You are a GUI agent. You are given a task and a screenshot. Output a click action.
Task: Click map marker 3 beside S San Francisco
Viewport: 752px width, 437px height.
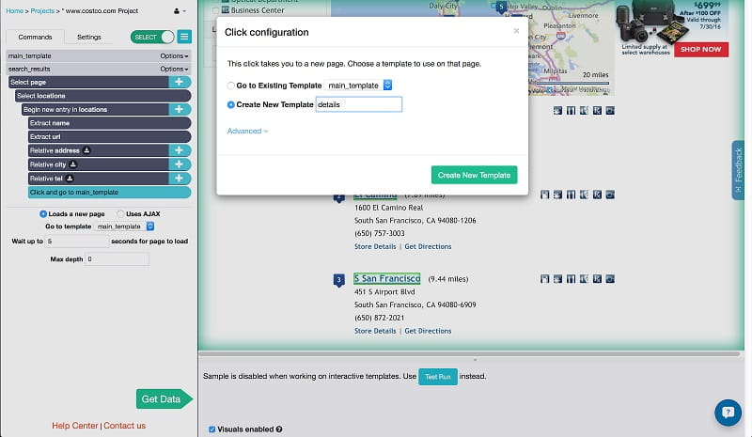(338, 280)
